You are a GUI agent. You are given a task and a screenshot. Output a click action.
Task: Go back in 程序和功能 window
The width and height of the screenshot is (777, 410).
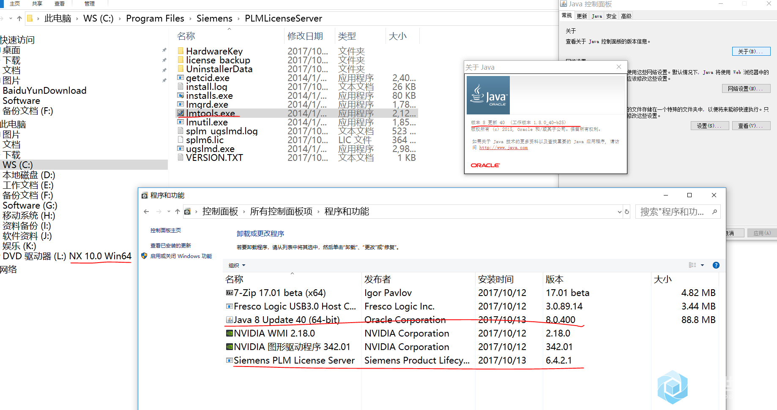pos(146,212)
